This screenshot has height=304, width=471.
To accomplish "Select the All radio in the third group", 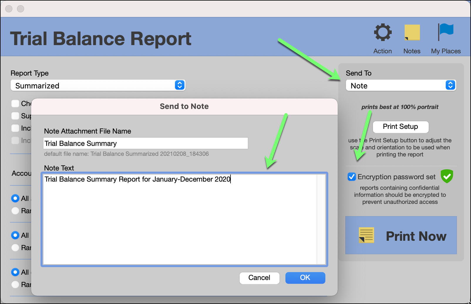I will click(15, 272).
